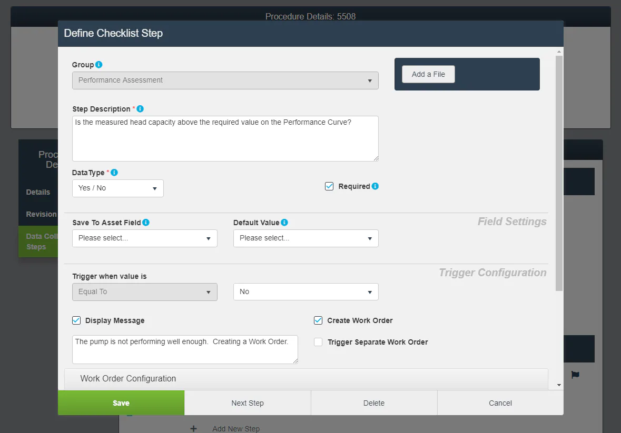The width and height of the screenshot is (621, 433).
Task: Click info icon beside Required label
Action: click(x=375, y=186)
